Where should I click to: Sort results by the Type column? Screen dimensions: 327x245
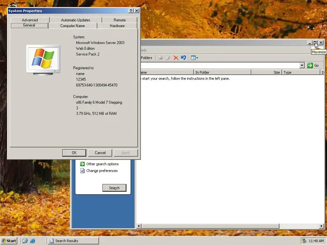pos(301,72)
